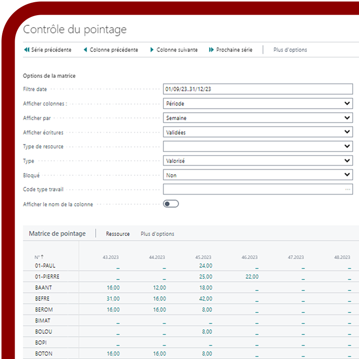Screen dimensions: 359x359
Task: Open the Bloqué dropdown set to Non
Action: tap(347, 175)
